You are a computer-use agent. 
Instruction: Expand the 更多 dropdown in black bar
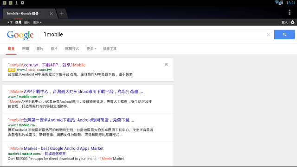coord(37,22)
